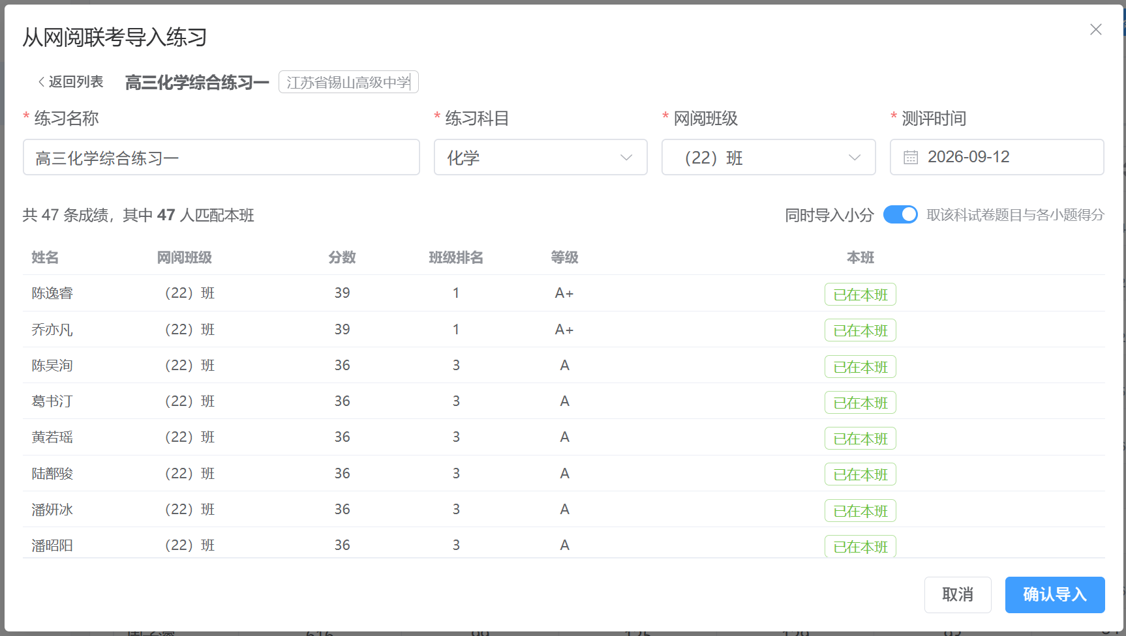
Task: Click the 确认导入 button
Action: coord(1055,594)
